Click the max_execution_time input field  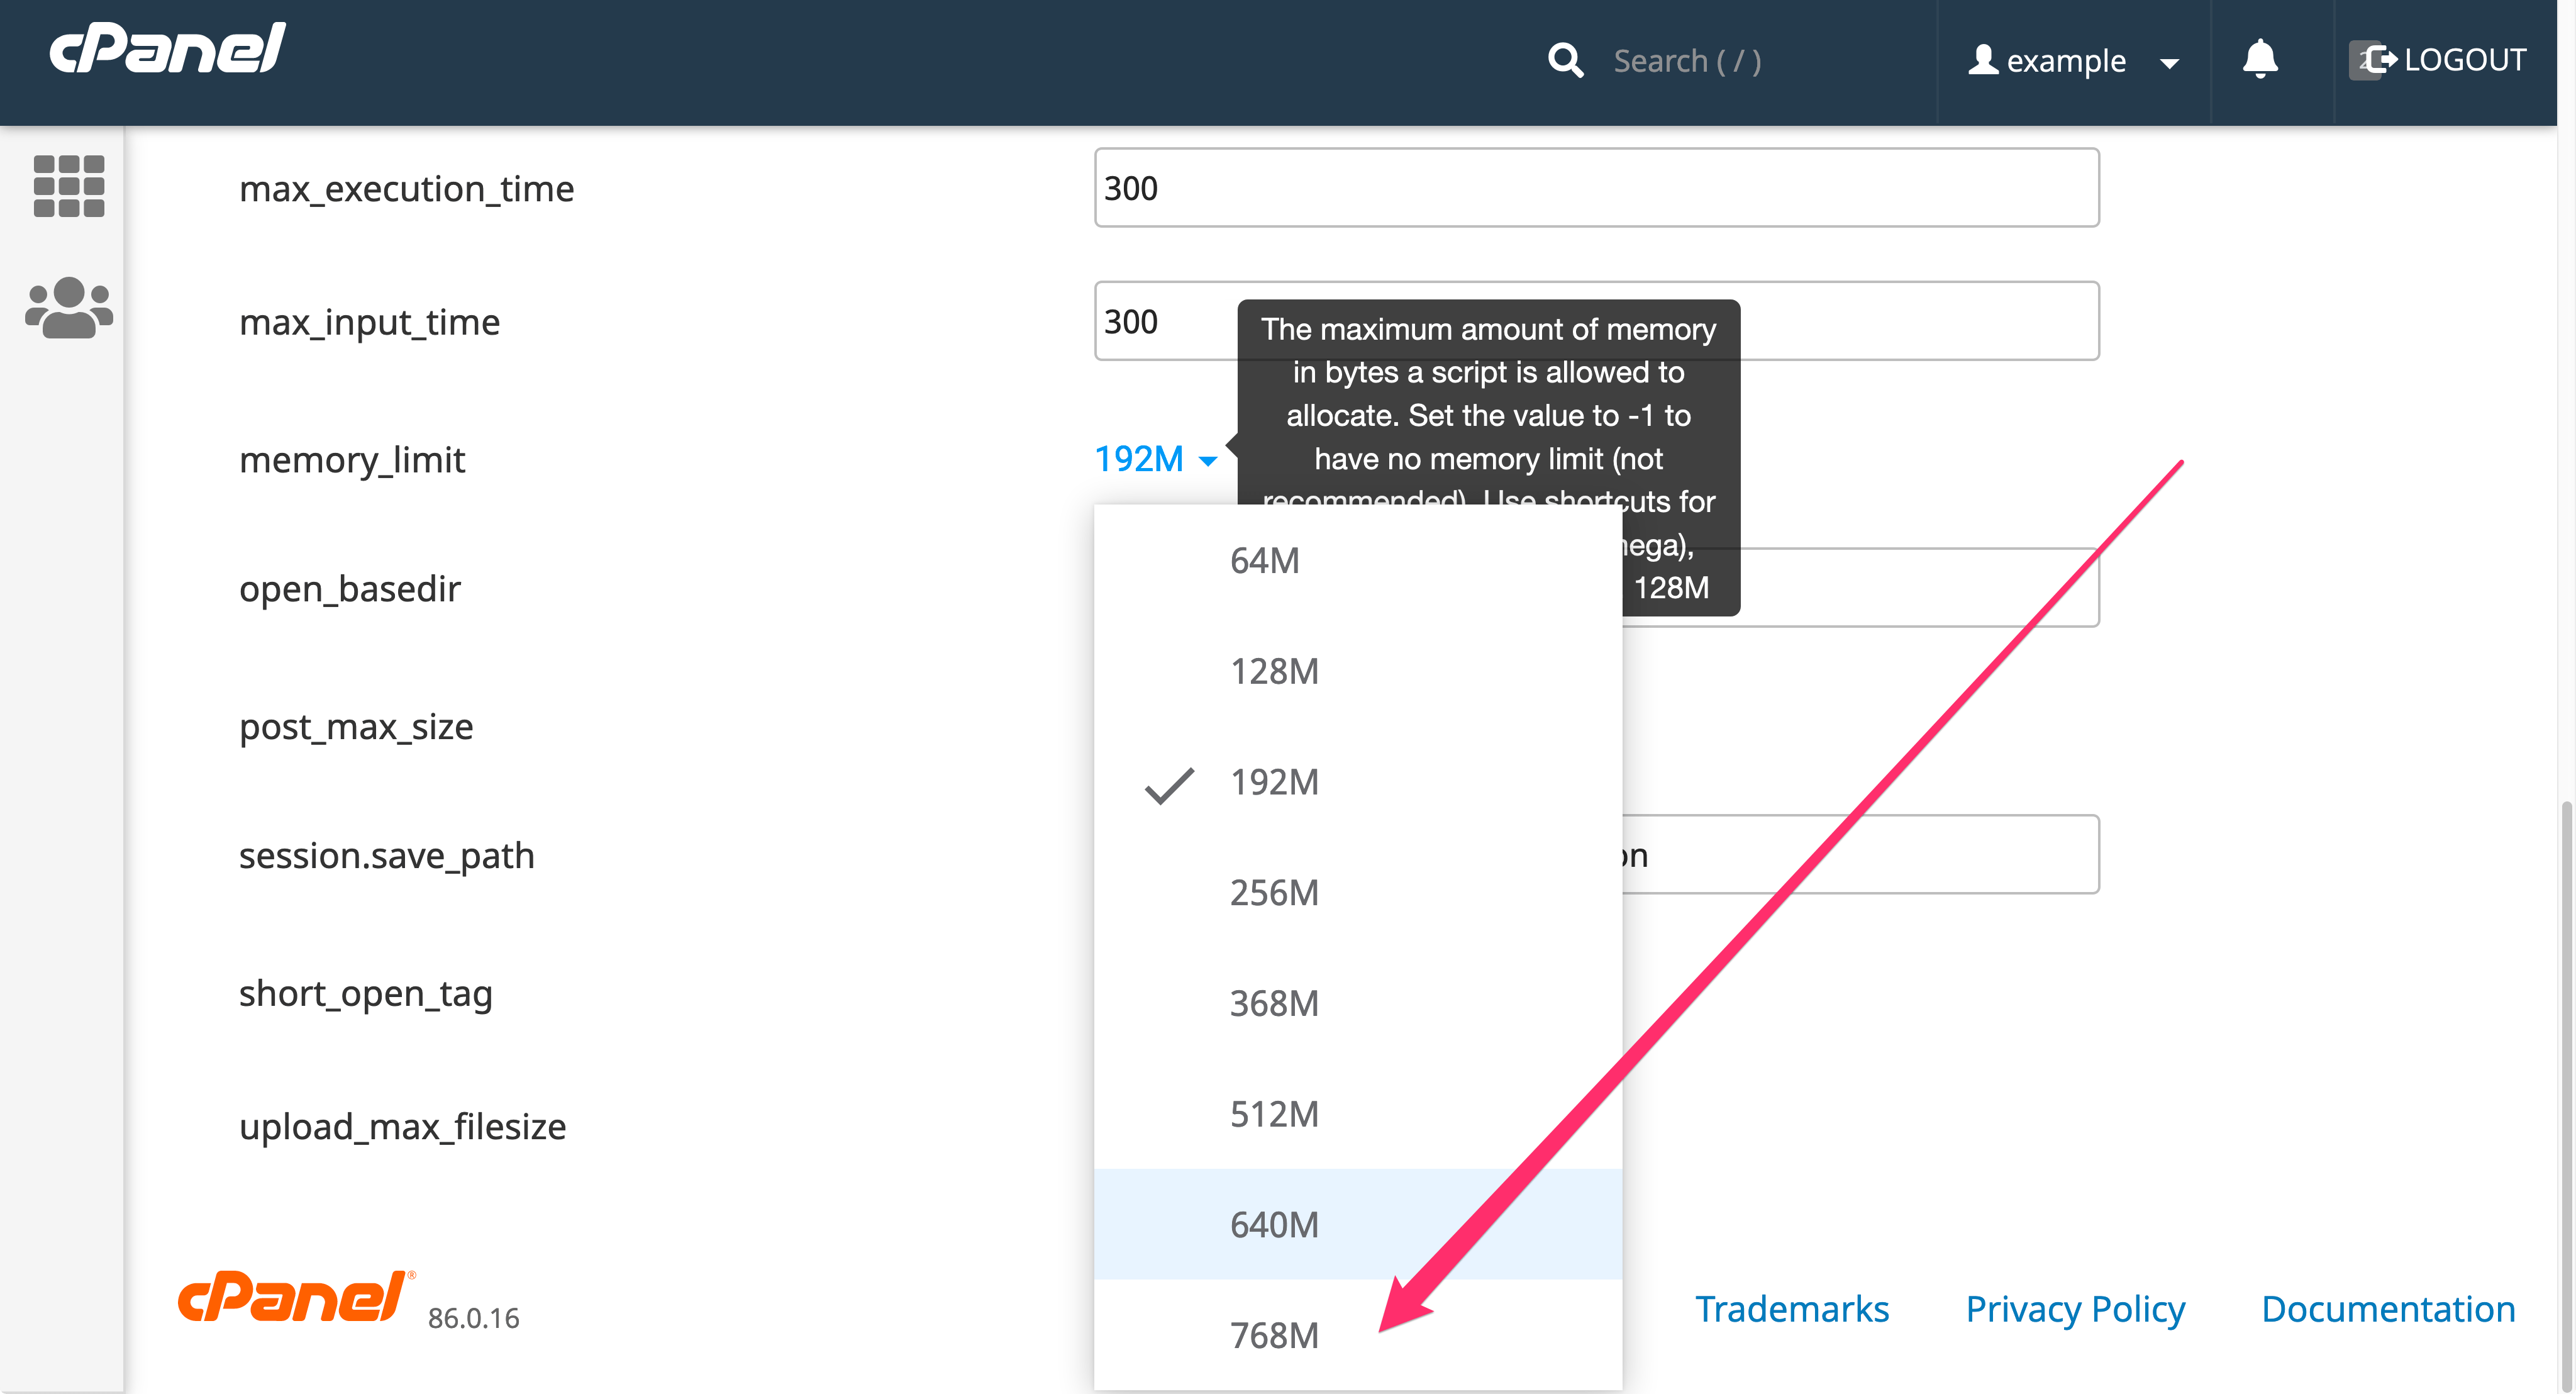(x=1596, y=188)
